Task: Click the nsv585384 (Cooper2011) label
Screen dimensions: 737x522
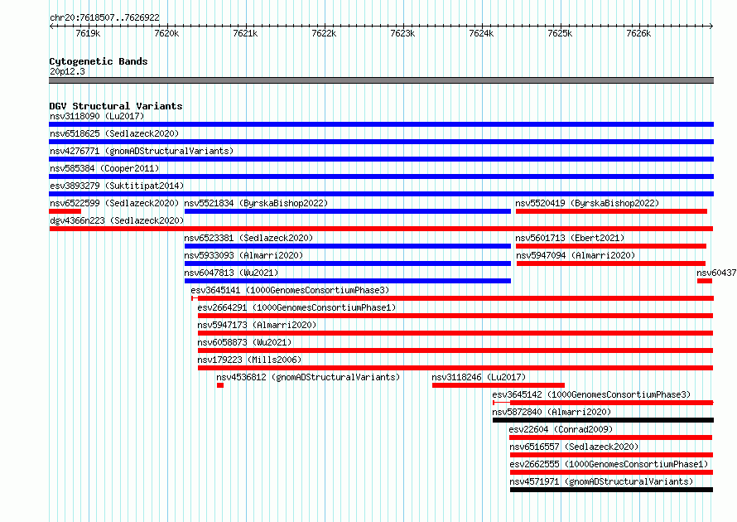Action: pos(104,168)
